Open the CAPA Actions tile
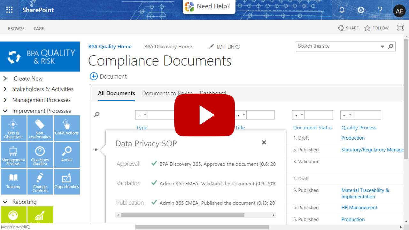The width and height of the screenshot is (409, 230). point(67,128)
